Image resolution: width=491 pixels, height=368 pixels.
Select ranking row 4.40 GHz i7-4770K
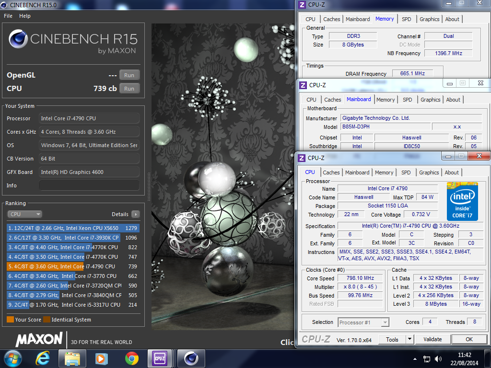coord(73,247)
